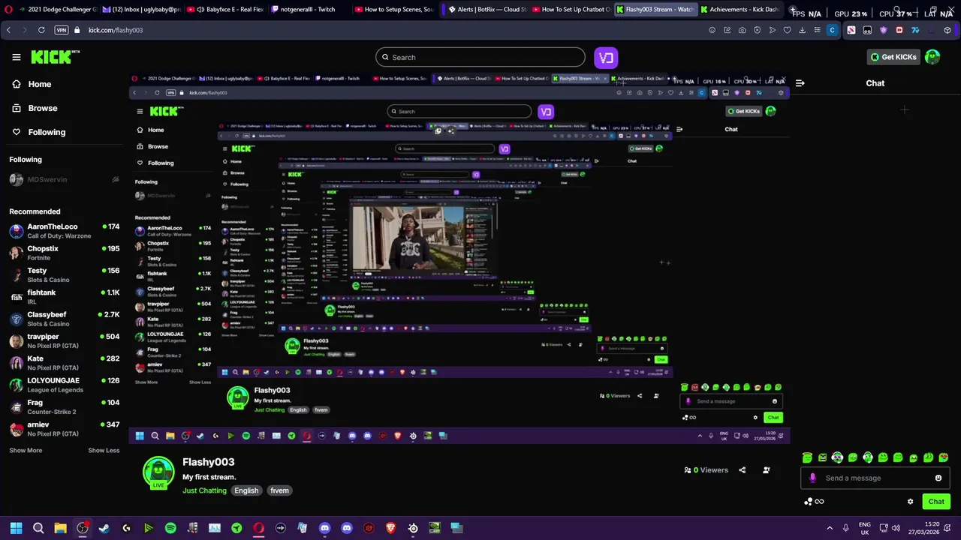Viewport: 961px width, 540px height.
Task: Click the purple icon beside the search bar
Action: 606,57
